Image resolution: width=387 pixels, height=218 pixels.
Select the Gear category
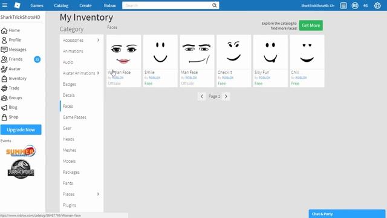coord(67,128)
